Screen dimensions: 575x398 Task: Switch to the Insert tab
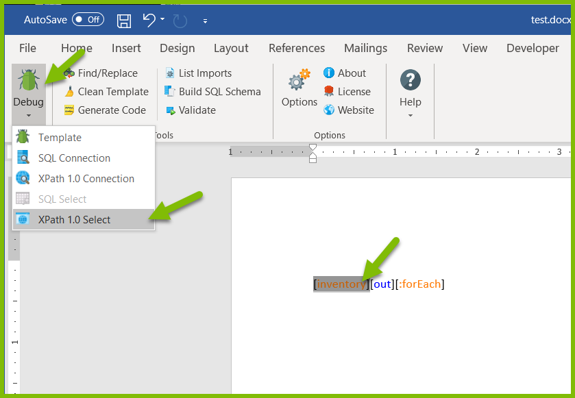click(x=126, y=48)
